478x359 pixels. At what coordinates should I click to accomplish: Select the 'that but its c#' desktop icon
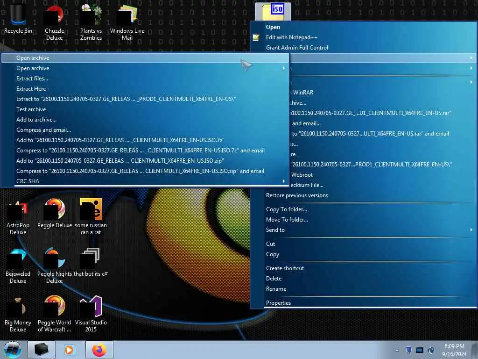(91, 263)
